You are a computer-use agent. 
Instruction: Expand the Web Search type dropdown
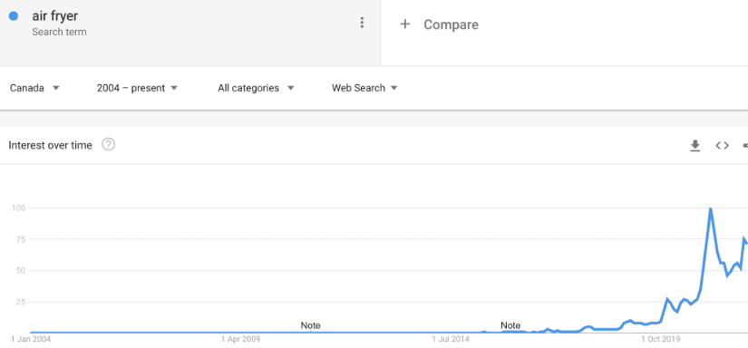coord(365,88)
